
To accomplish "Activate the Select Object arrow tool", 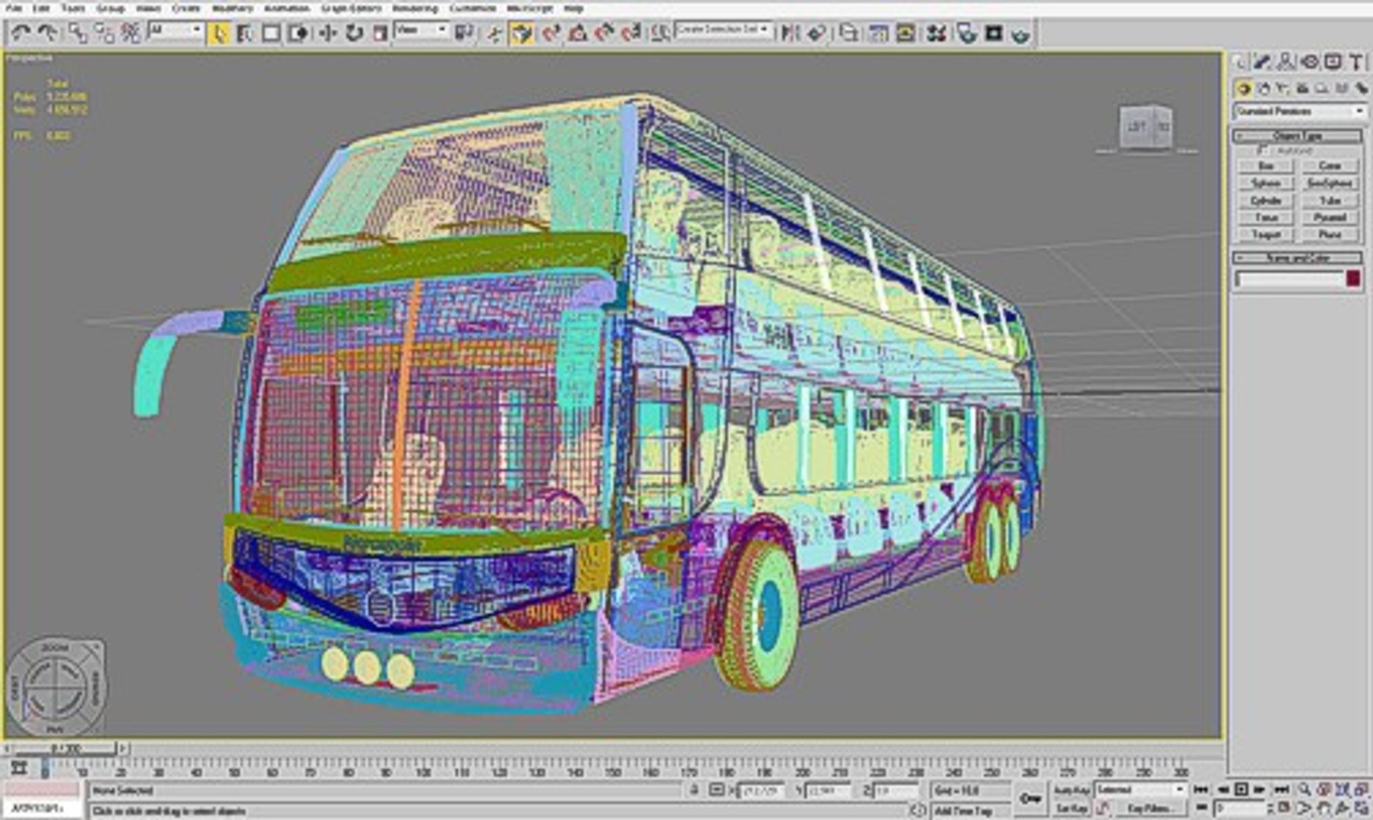I will point(219,33).
